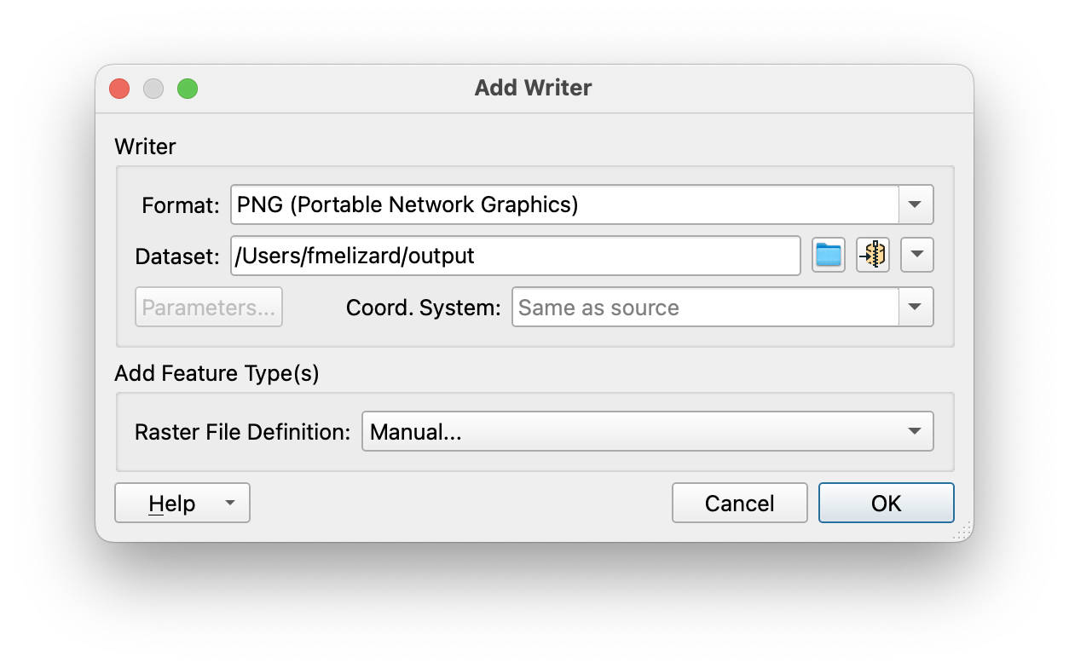
Task: Browse for an output folder using the folder icon
Action: [828, 255]
